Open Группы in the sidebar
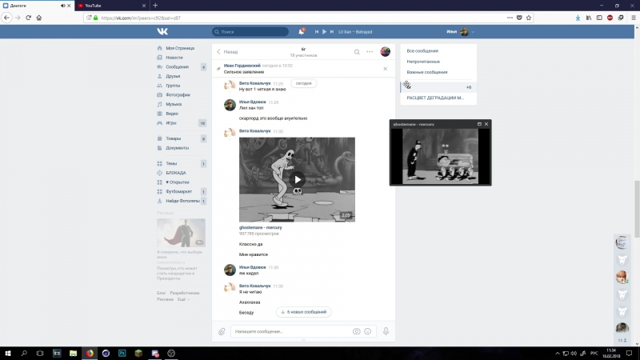Viewport: 640px width, 360px height. pos(173,86)
